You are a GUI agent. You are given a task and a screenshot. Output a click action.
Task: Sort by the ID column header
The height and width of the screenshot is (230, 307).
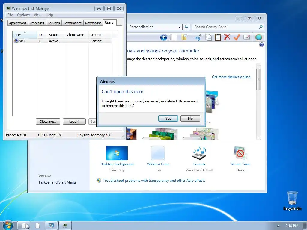click(42, 35)
